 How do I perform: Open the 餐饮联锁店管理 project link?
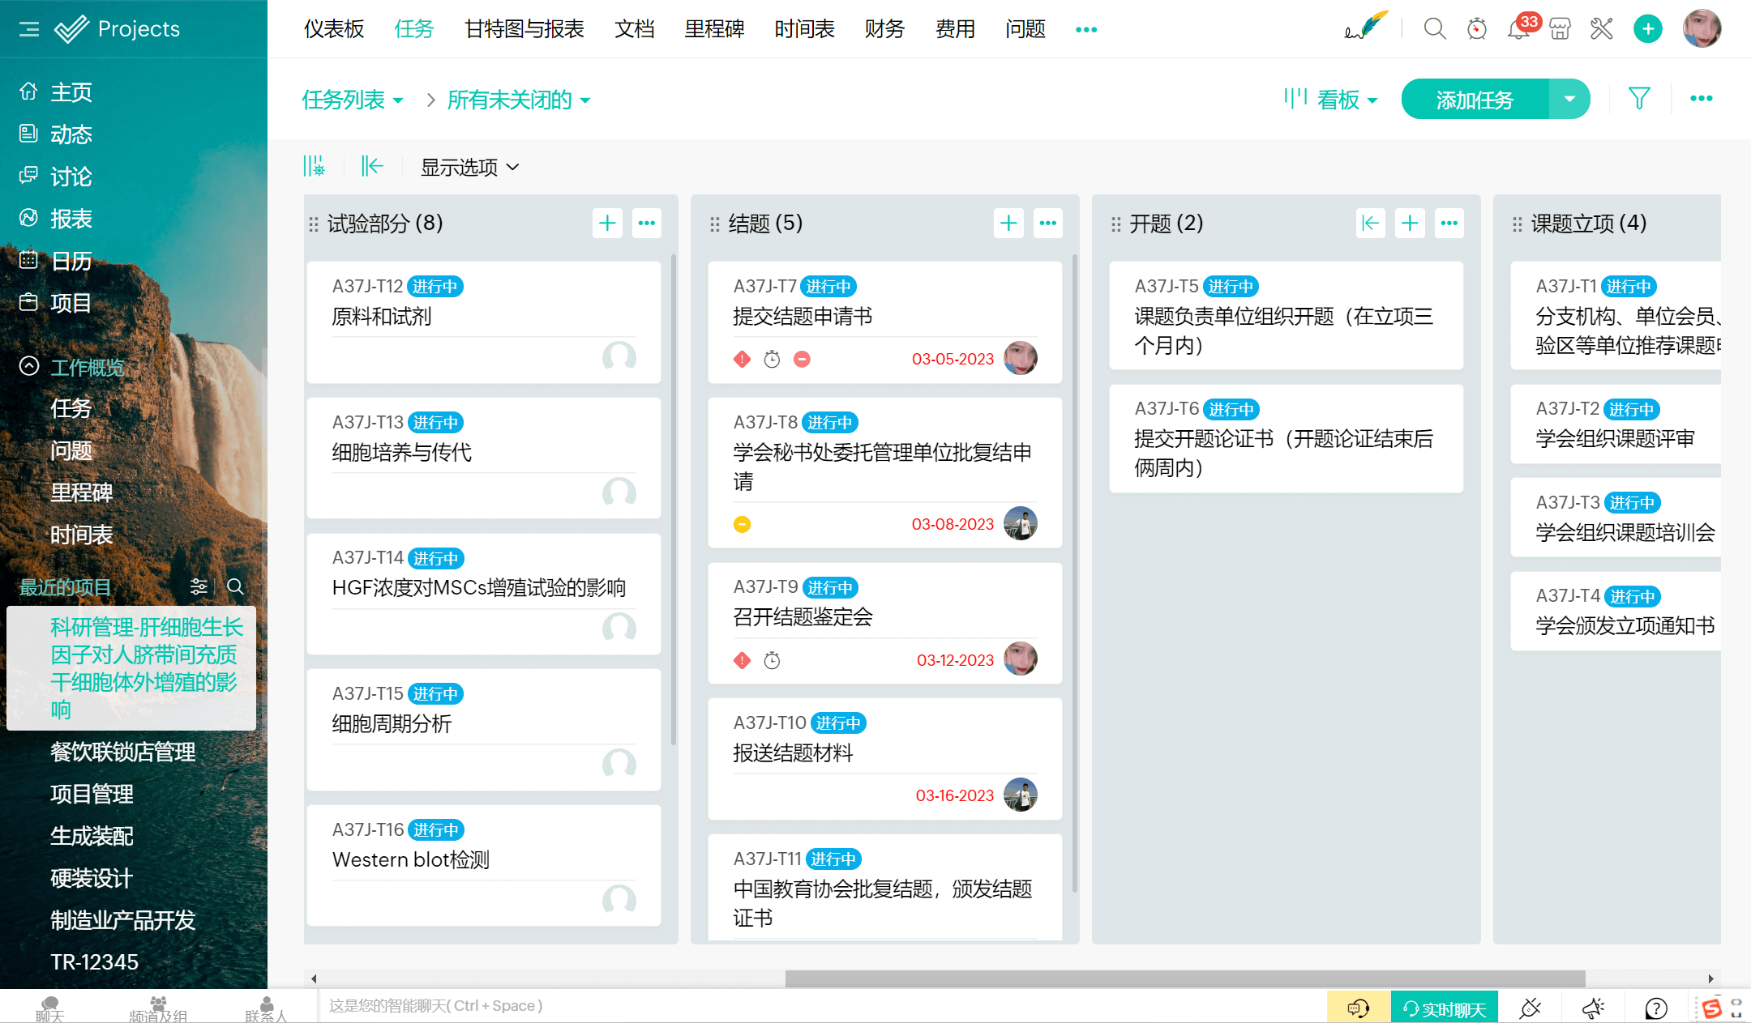122,752
